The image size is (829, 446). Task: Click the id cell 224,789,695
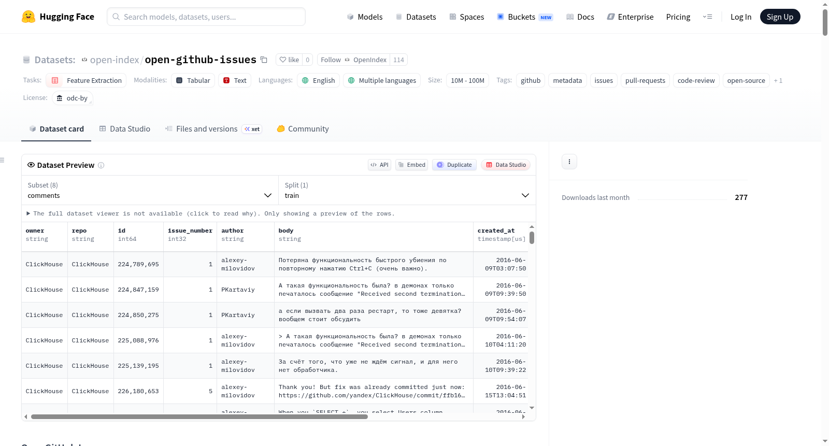(x=138, y=264)
